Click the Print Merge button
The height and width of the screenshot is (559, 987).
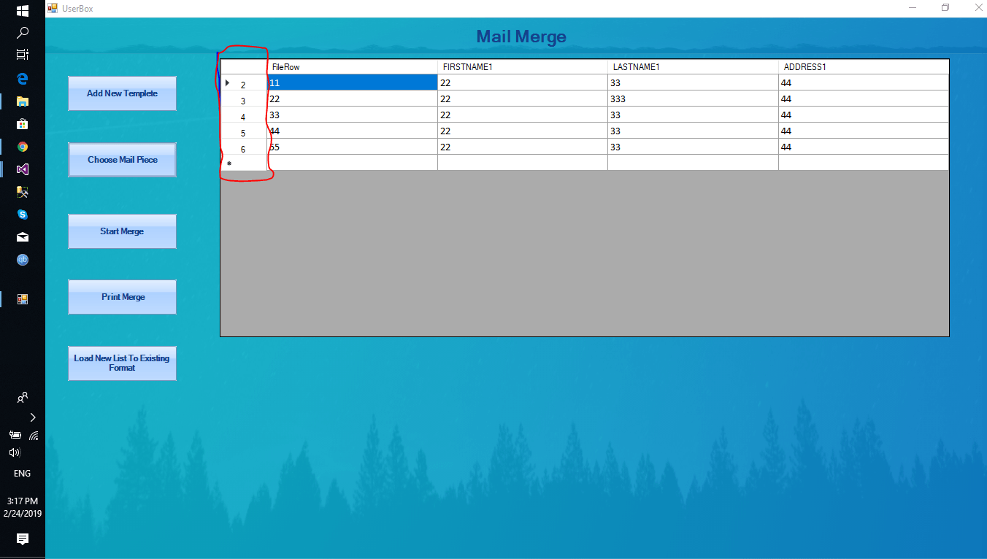click(x=122, y=297)
